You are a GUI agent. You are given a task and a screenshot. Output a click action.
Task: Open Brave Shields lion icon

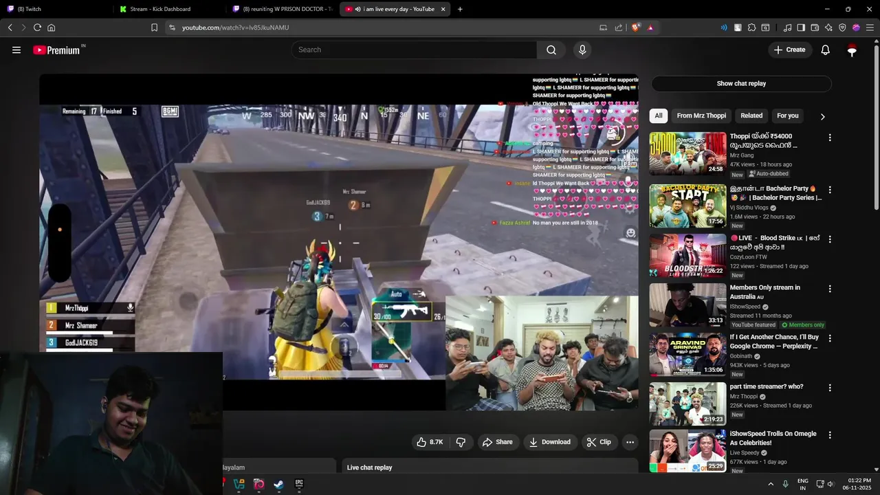pos(636,27)
